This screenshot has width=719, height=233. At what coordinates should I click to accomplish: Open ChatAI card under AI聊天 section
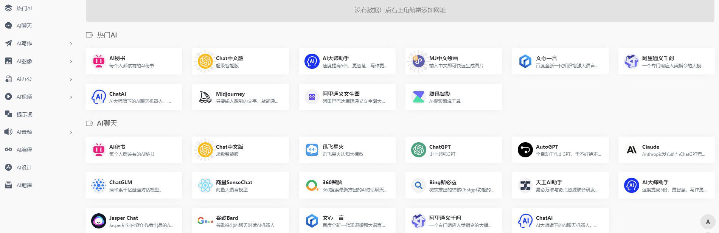(561, 220)
